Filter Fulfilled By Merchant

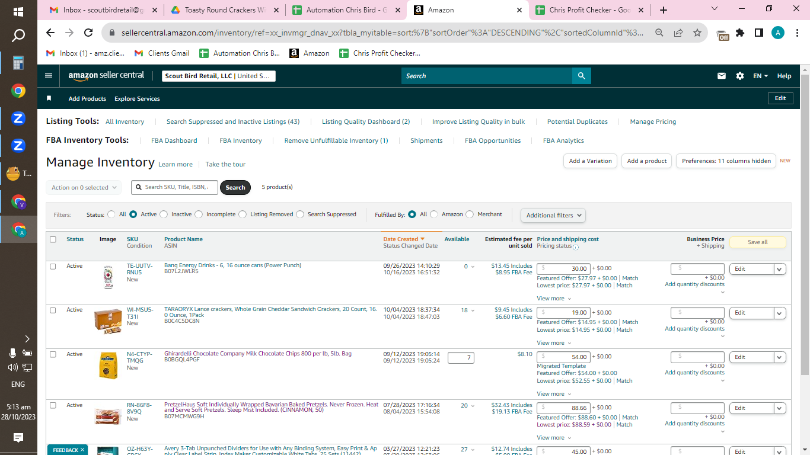coord(470,214)
